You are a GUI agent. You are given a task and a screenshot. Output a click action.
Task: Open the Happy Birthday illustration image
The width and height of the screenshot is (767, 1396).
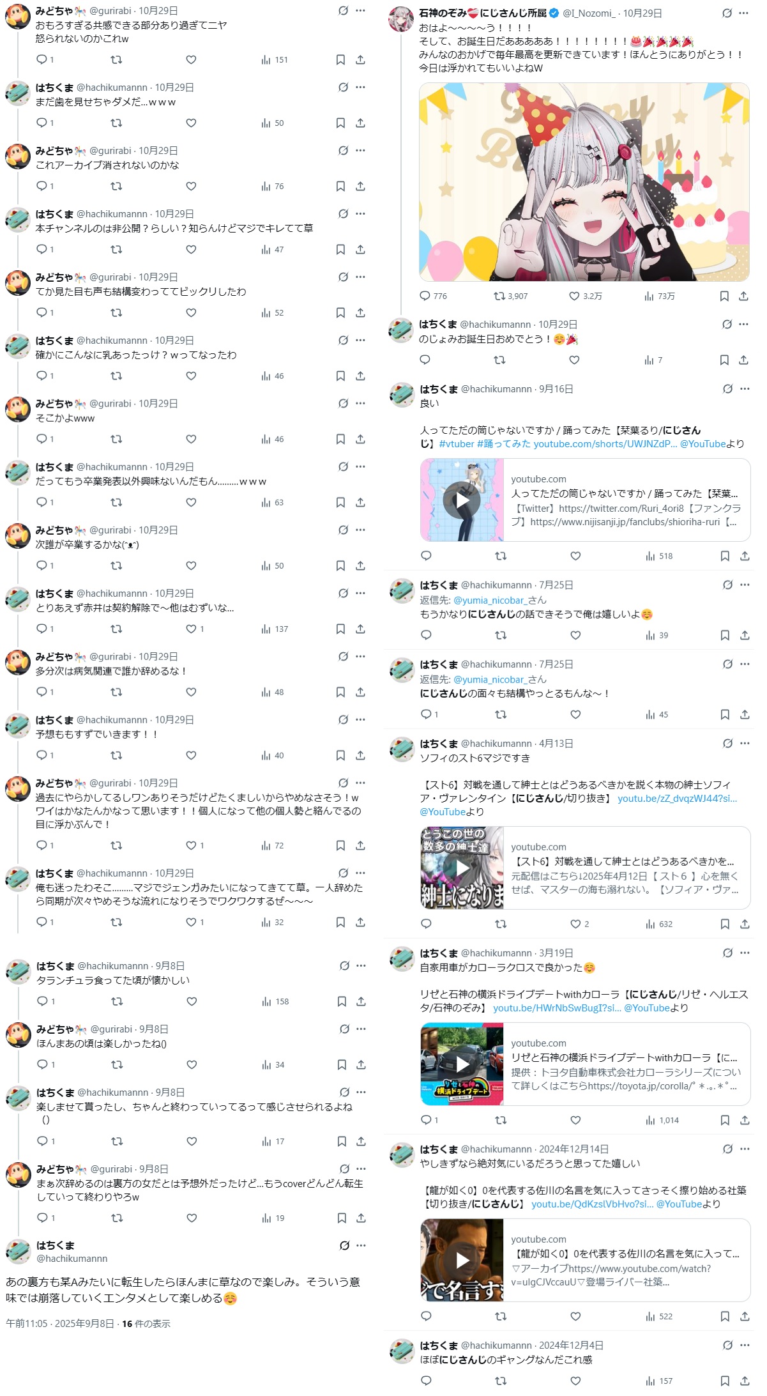pyautogui.click(x=584, y=182)
